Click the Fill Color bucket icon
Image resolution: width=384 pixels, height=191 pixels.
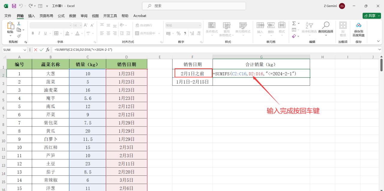[67, 33]
